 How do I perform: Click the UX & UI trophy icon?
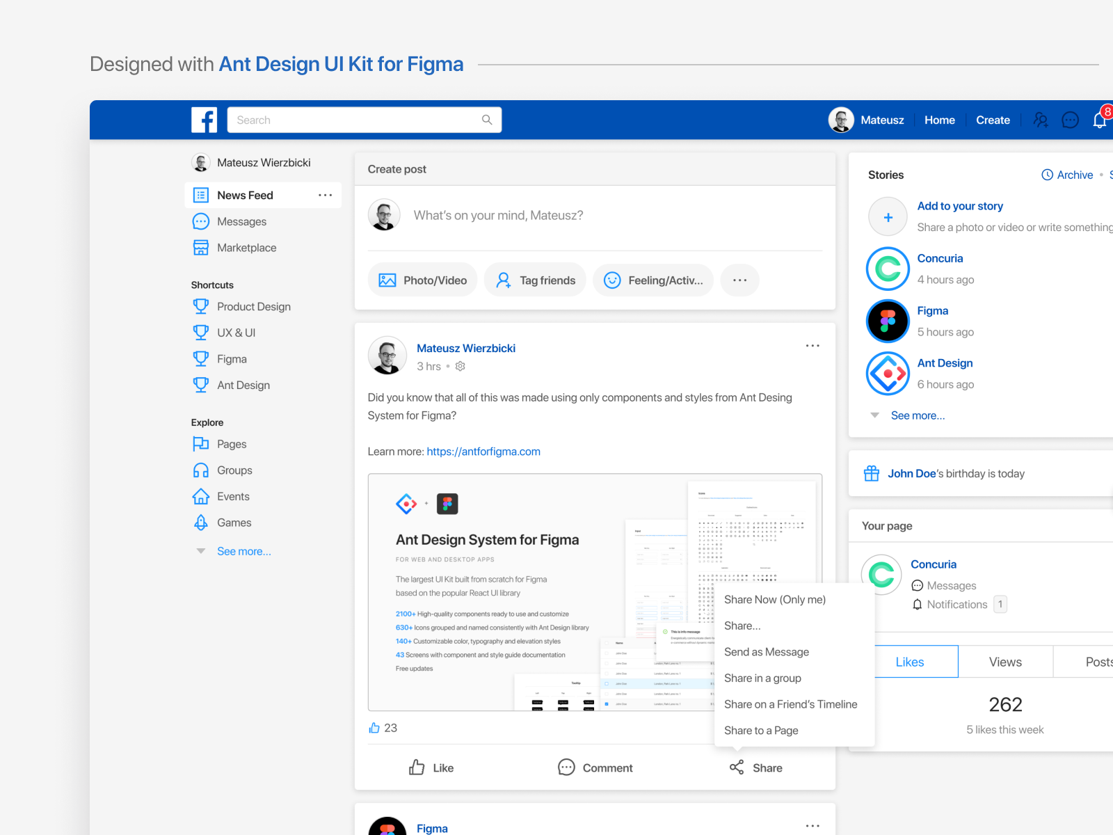point(201,333)
